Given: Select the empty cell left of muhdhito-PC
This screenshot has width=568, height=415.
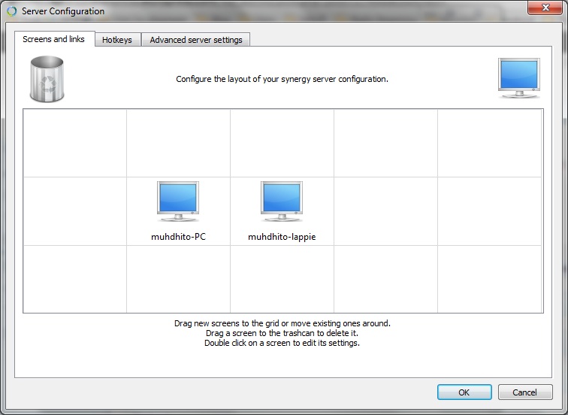Looking at the screenshot, I should pos(75,211).
